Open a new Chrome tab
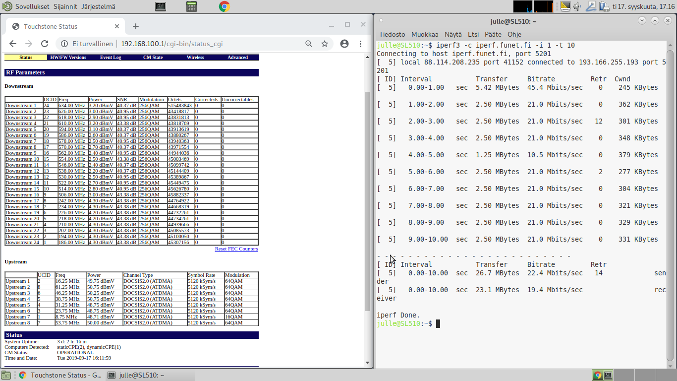This screenshot has width=677, height=381. tap(136, 26)
